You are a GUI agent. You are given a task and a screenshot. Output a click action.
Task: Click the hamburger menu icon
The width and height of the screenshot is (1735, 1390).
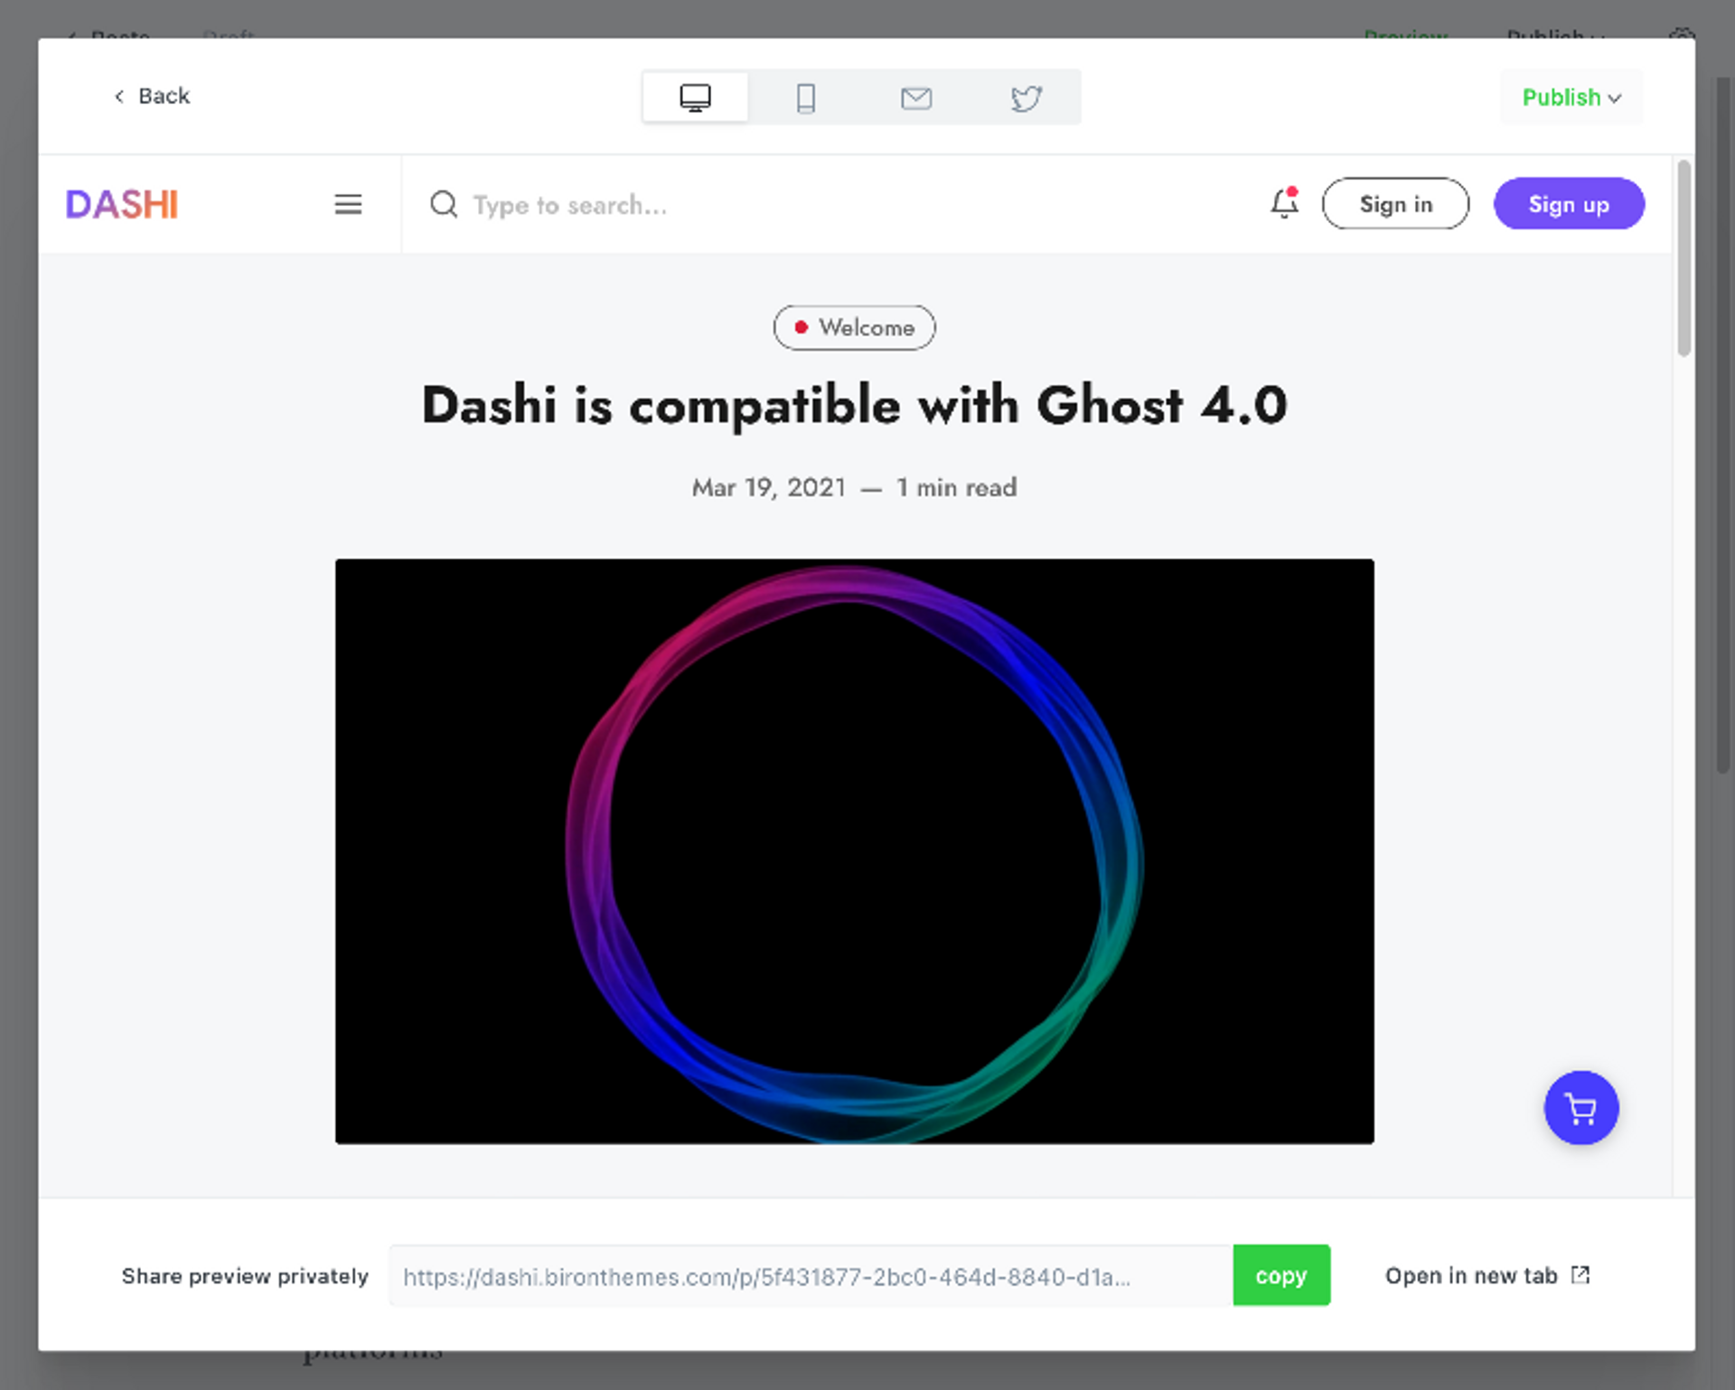347,204
